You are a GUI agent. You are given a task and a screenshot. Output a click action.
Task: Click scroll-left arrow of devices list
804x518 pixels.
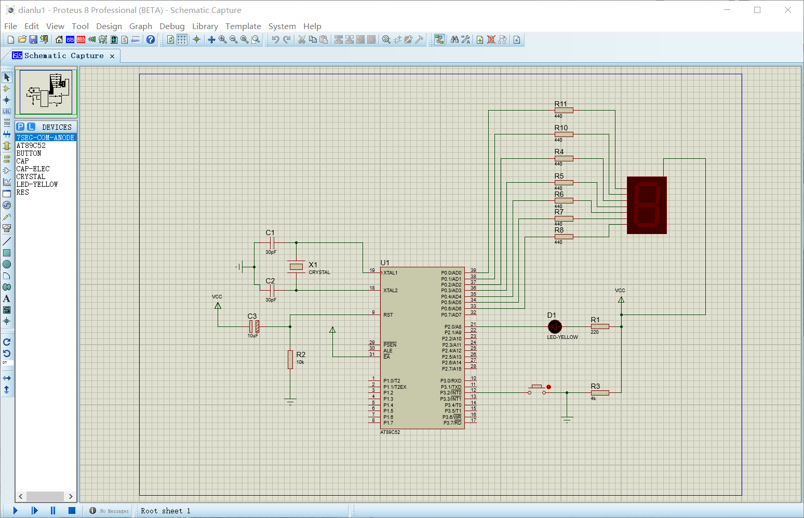(21, 496)
